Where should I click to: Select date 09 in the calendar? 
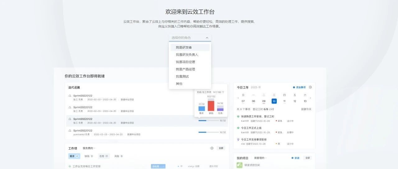[264, 101]
